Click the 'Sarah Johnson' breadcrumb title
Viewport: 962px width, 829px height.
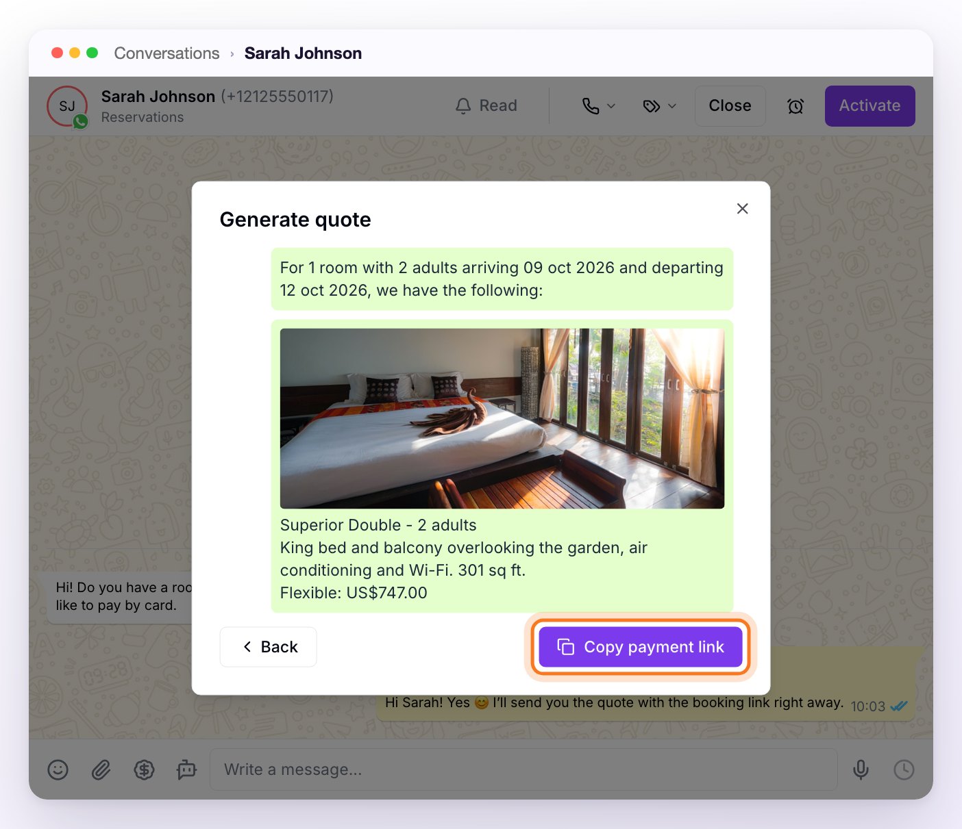pyautogui.click(x=303, y=53)
